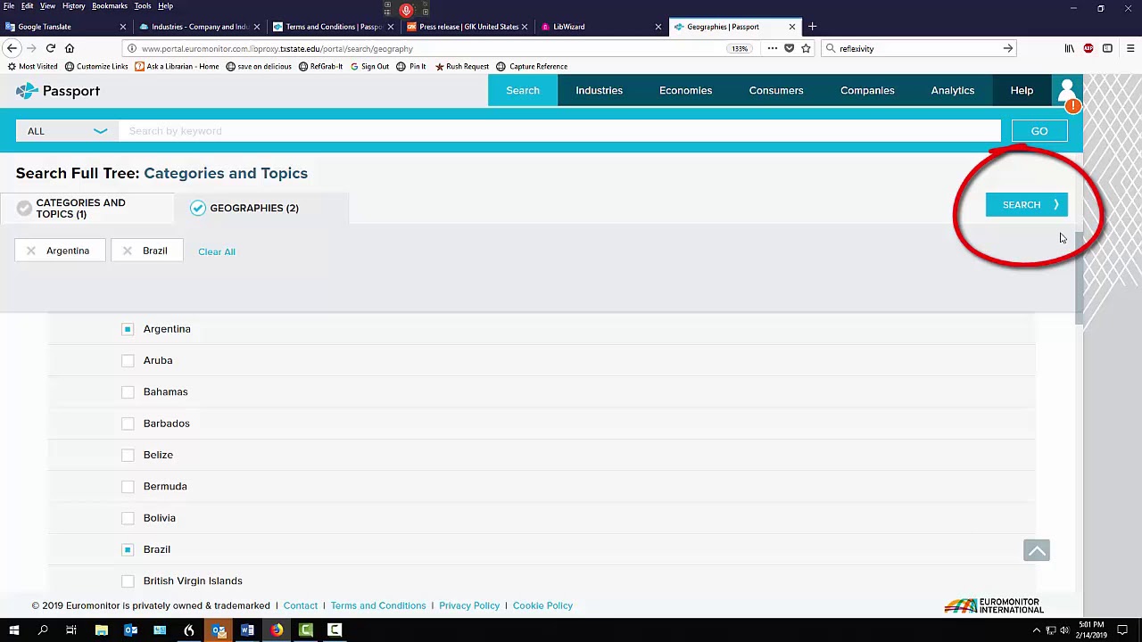
Task: Uncheck the Brazil checkbox
Action: [x=128, y=549]
